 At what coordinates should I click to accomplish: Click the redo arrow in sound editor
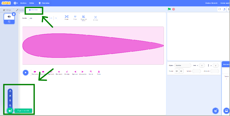point(56,18)
